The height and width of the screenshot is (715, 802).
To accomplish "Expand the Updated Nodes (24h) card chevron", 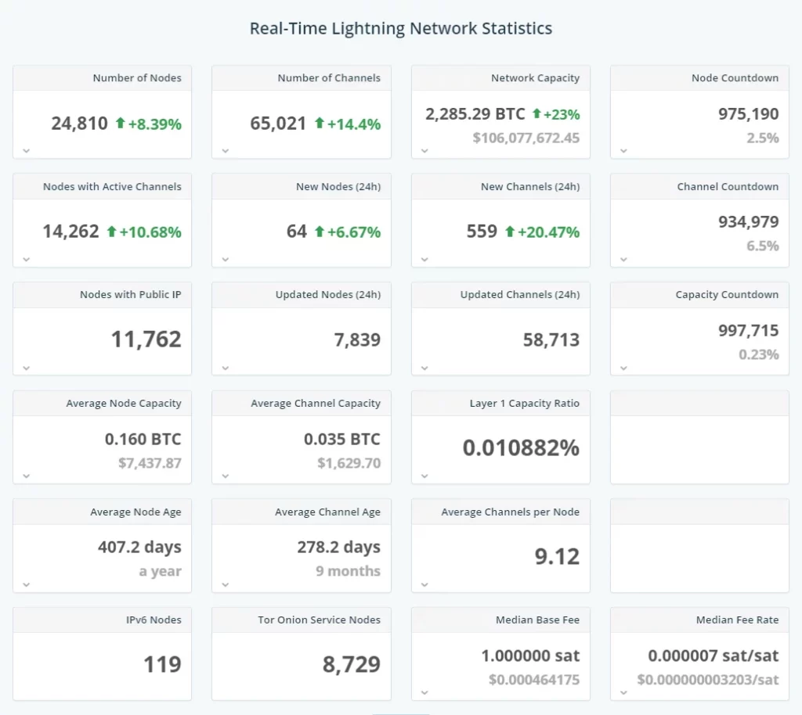I will pos(226,368).
